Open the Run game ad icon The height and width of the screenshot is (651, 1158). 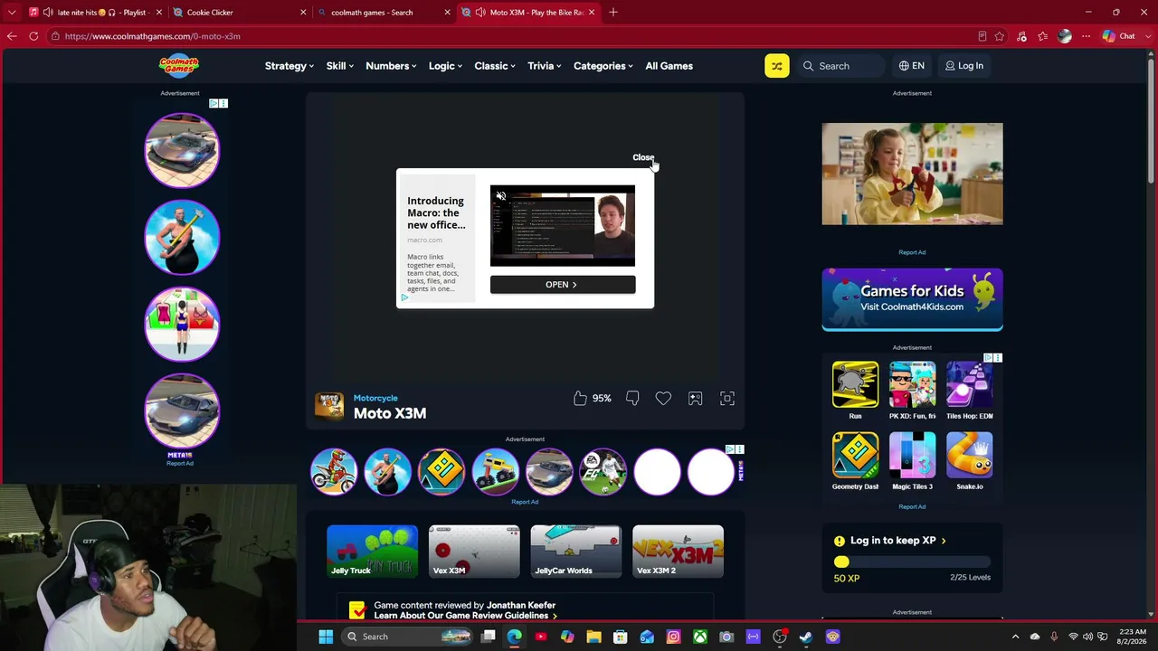click(855, 385)
